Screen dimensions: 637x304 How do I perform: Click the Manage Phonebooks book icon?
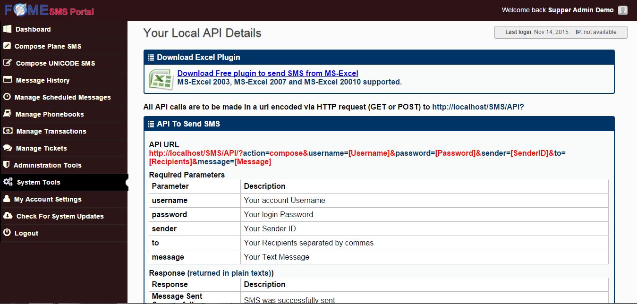click(x=7, y=114)
